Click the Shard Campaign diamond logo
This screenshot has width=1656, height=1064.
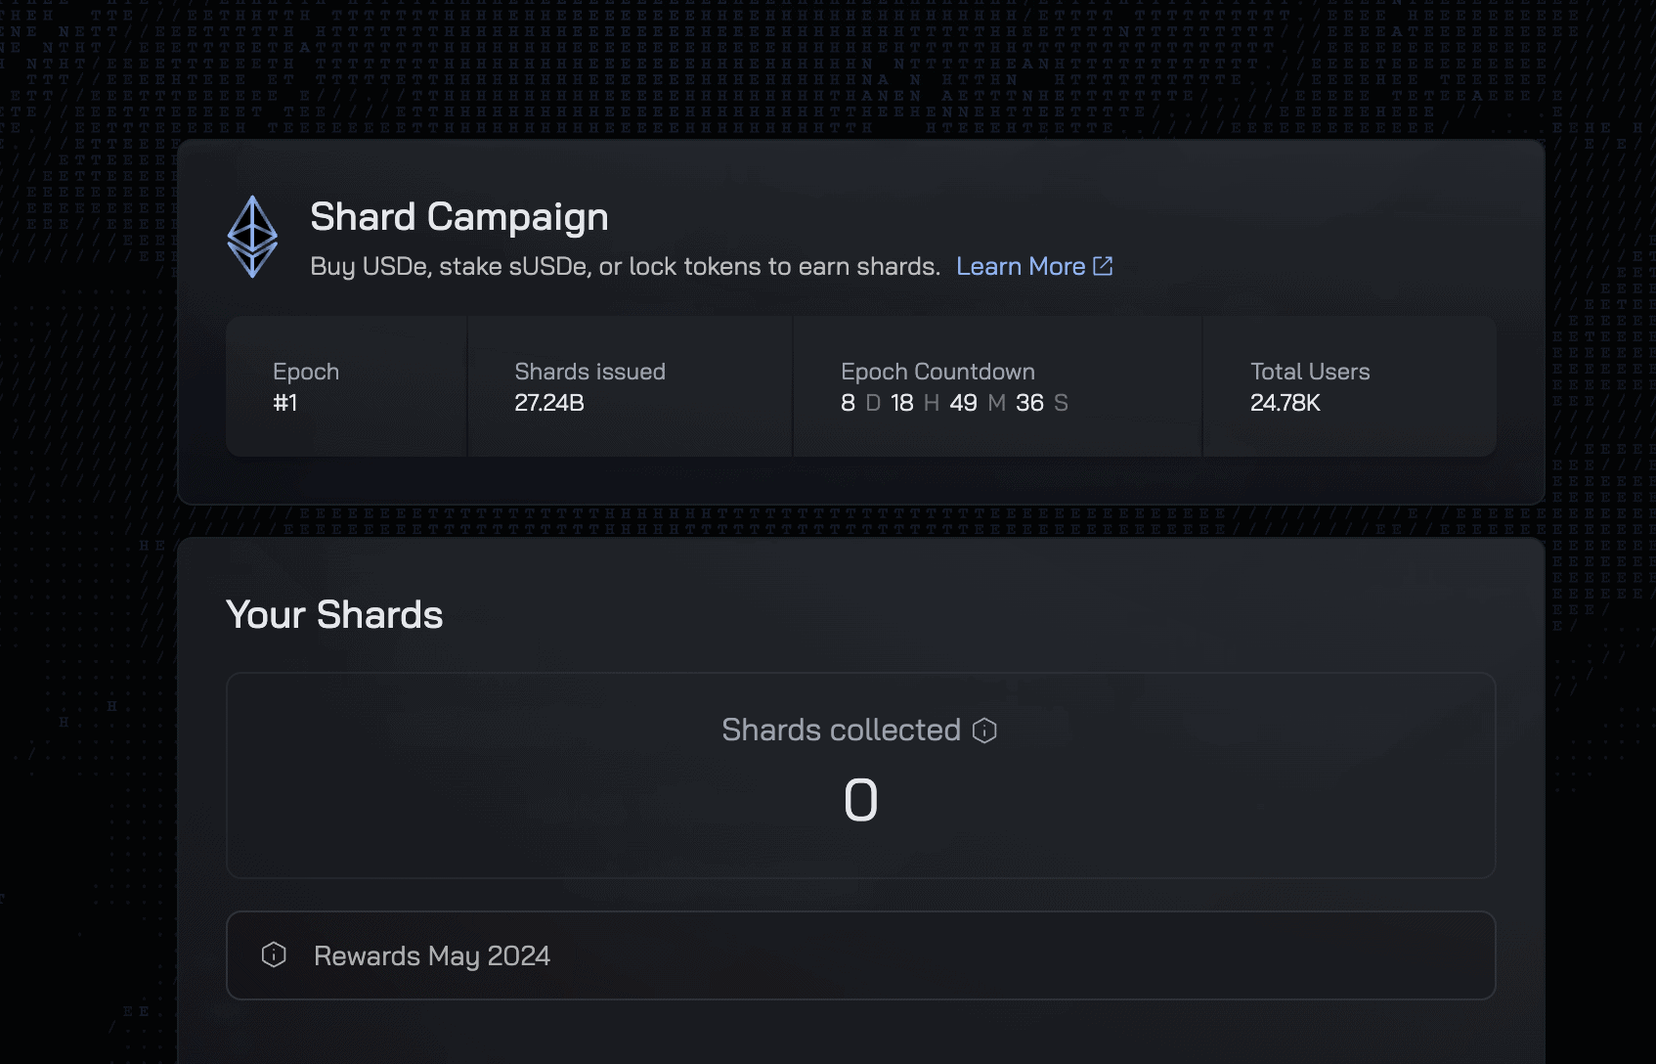[x=252, y=237]
